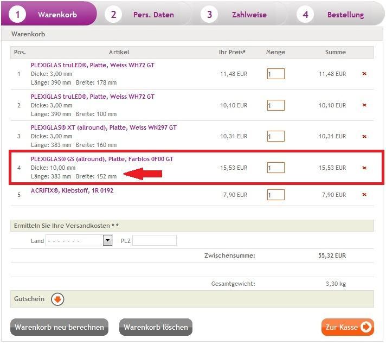Screen dimensions: 386x345
Task: Click the Gesamtgewicht value 3,30 kg
Action: click(x=336, y=284)
